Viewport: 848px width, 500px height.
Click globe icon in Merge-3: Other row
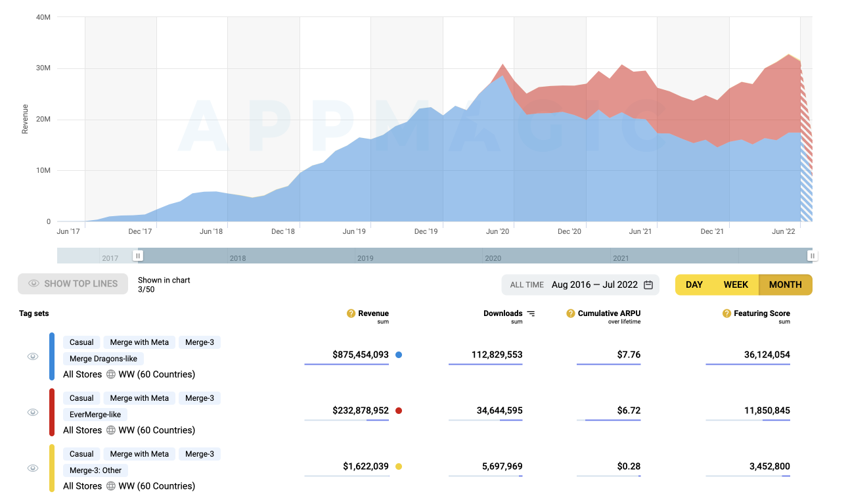pyautogui.click(x=110, y=486)
